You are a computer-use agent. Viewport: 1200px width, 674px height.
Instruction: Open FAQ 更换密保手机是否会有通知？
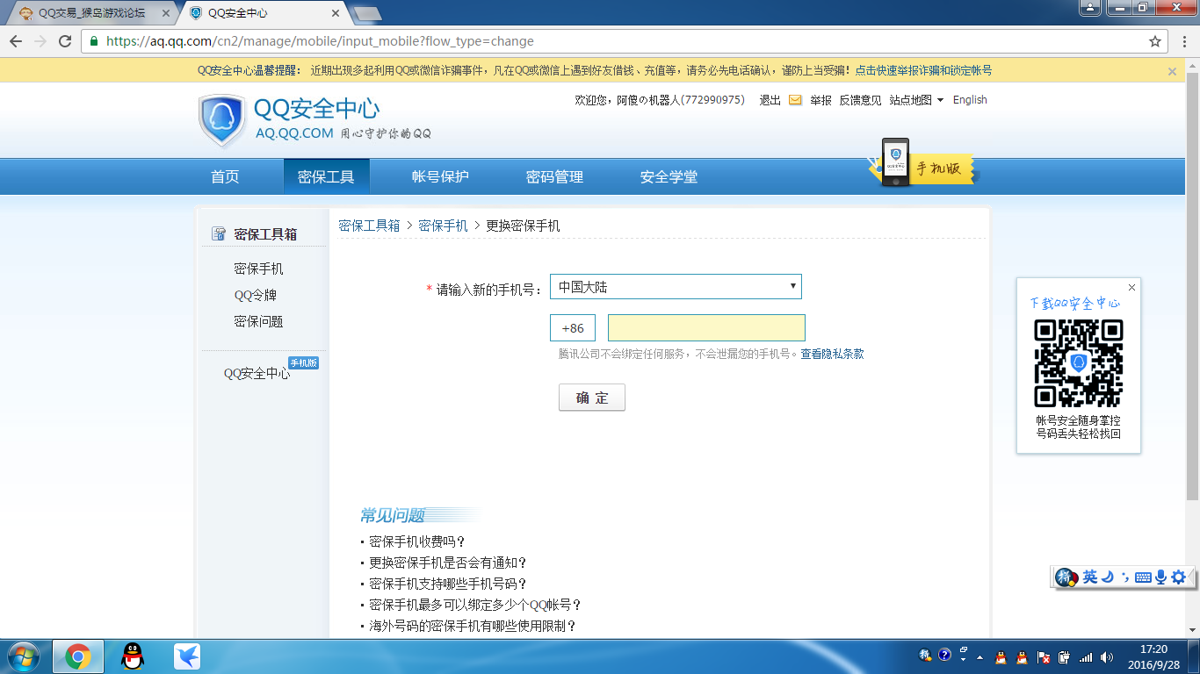448,563
